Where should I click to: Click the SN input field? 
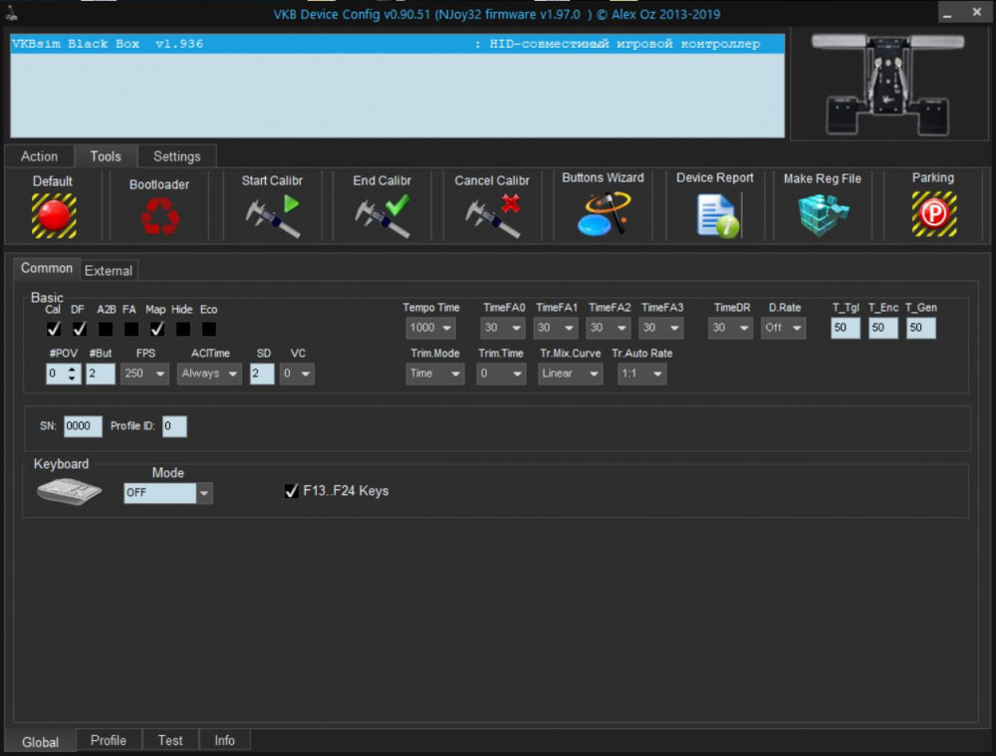click(83, 426)
